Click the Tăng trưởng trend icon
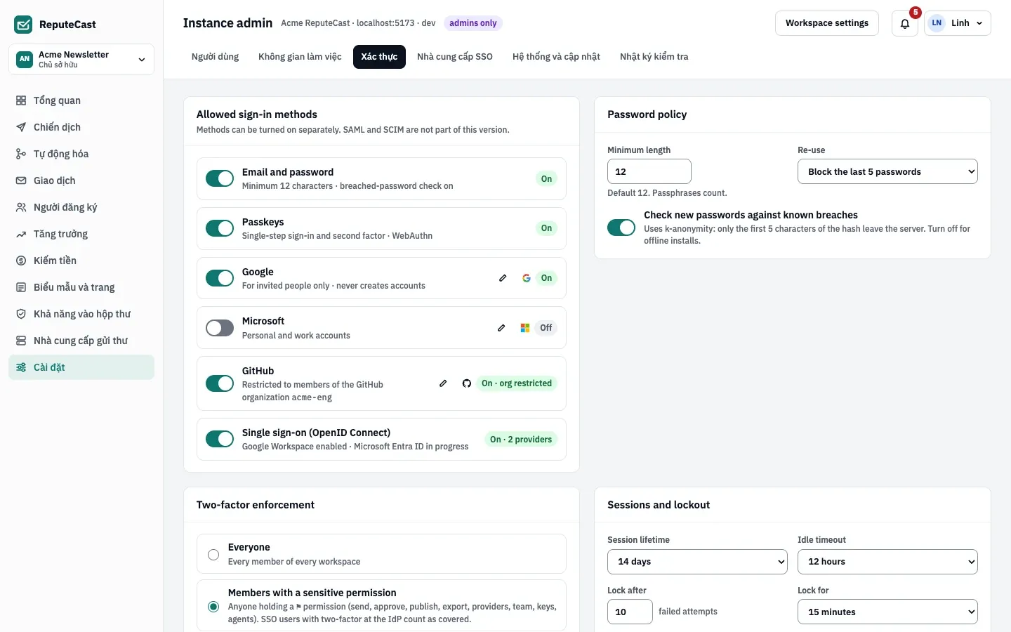Image resolution: width=1011 pixels, height=632 pixels. click(x=21, y=234)
